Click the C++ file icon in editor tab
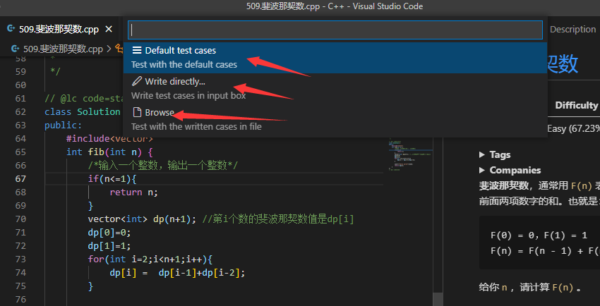Screen dimensions: 600x306 pos(11,30)
